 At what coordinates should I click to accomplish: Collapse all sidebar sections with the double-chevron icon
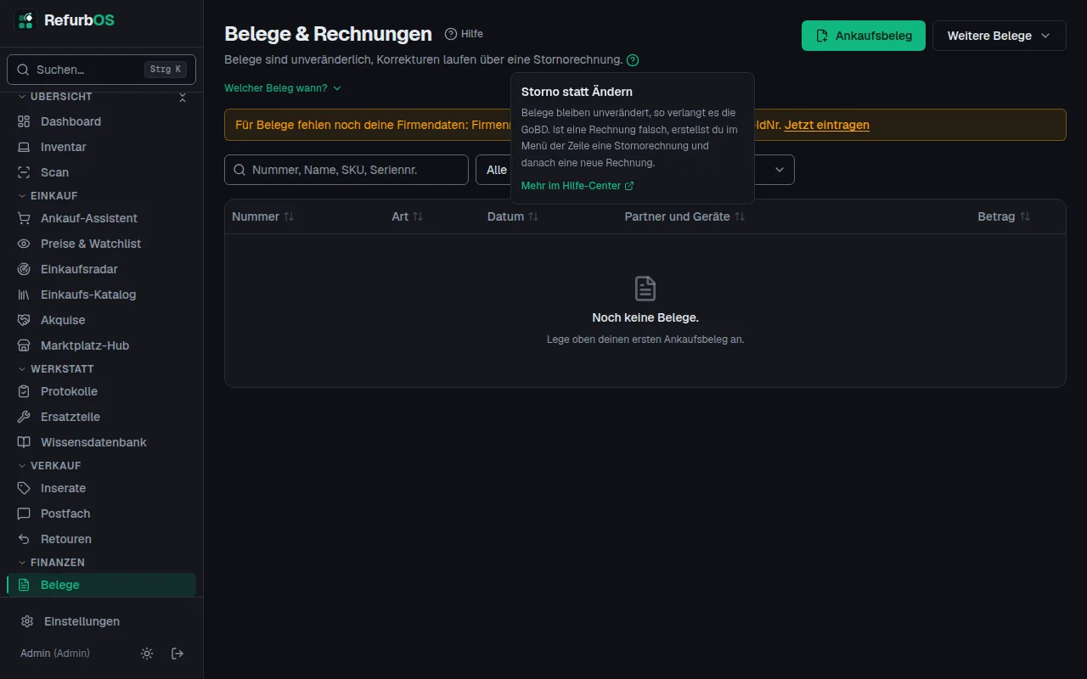(x=183, y=98)
